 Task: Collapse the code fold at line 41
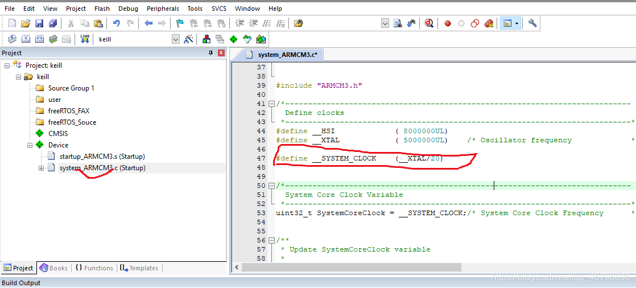coord(271,104)
